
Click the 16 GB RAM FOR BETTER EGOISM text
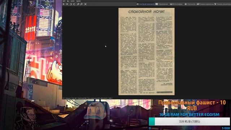189,114
